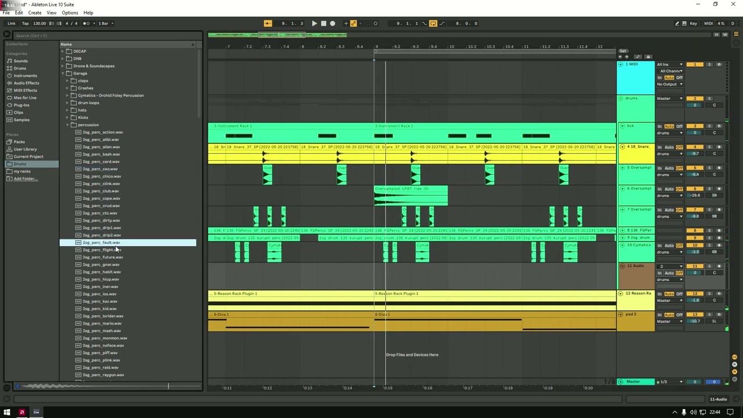Collapse the percussion folder
Screen dimensions: 743x418
coord(67,125)
